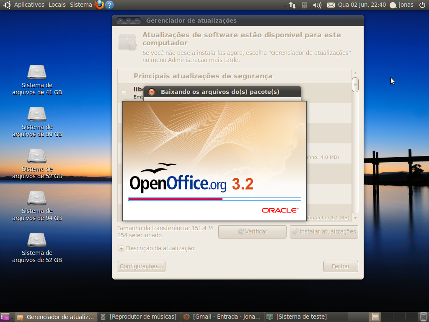The image size is (429, 322).
Task: Open the 94 GB file system drive
Action: click(37, 205)
